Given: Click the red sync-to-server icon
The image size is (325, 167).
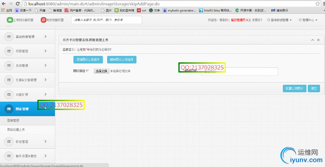Looking at the screenshot, I should 43,20.
